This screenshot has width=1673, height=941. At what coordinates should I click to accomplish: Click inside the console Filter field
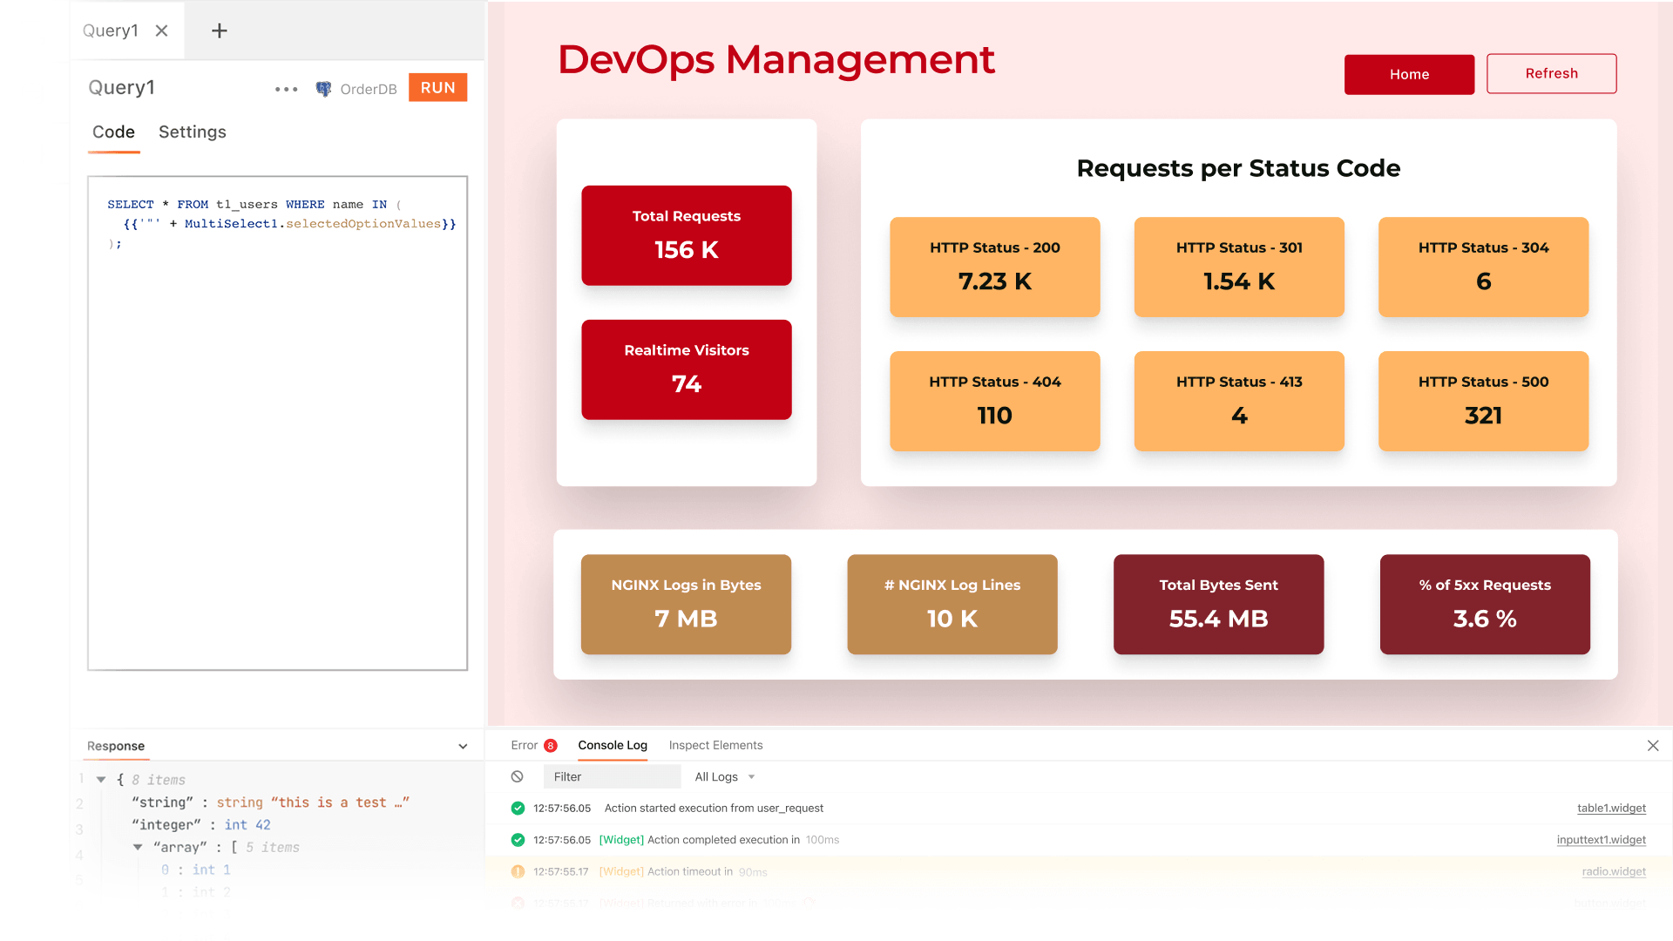(x=610, y=776)
